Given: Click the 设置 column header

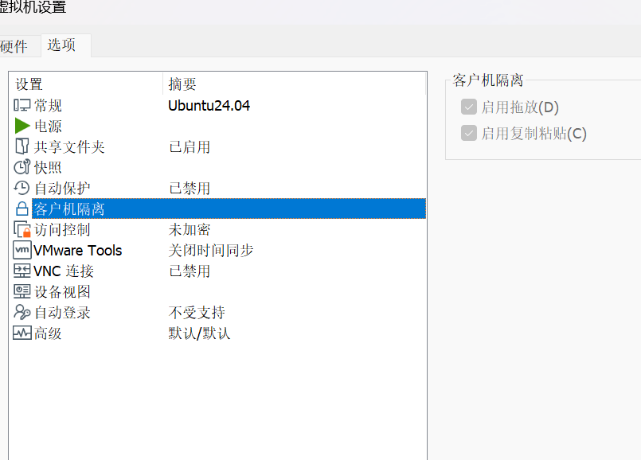Looking at the screenshot, I should pyautogui.click(x=86, y=84).
